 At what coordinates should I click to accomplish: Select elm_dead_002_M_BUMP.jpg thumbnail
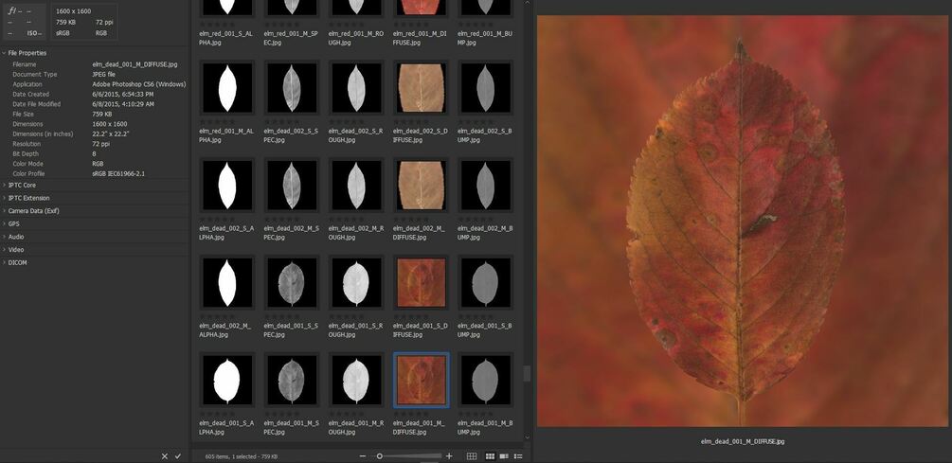[x=485, y=186]
